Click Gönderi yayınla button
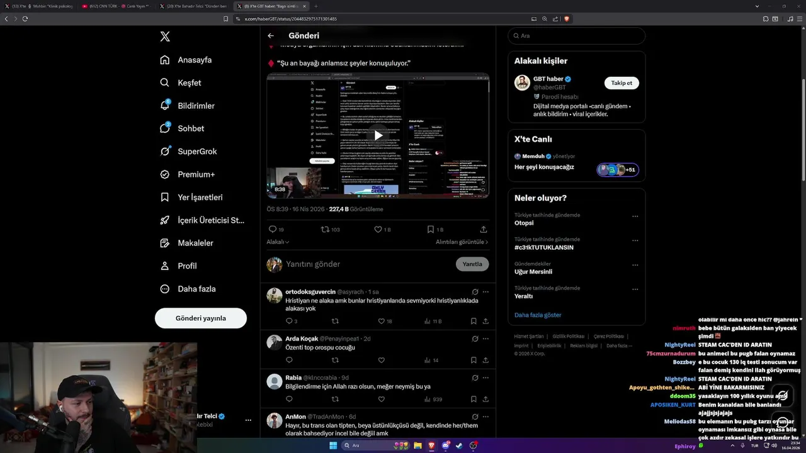806x453 pixels. tap(201, 318)
